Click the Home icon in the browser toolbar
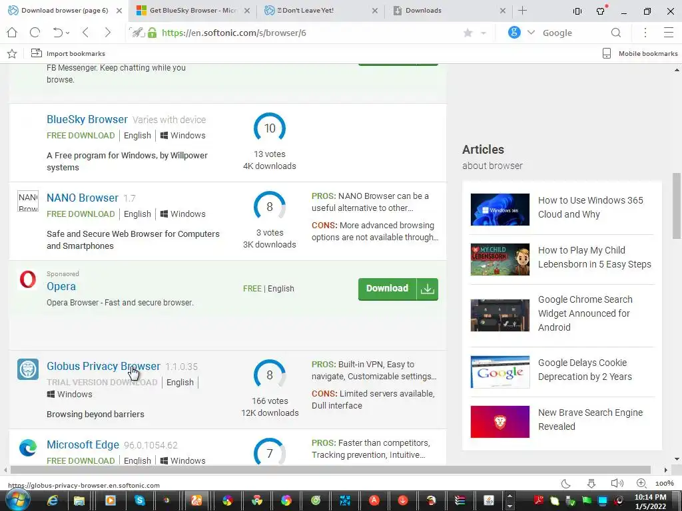682x511 pixels. coord(12,33)
